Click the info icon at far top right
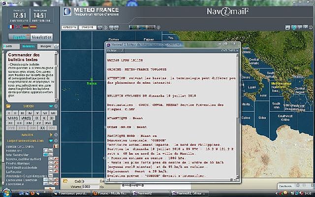 pyautogui.click(x=311, y=27)
